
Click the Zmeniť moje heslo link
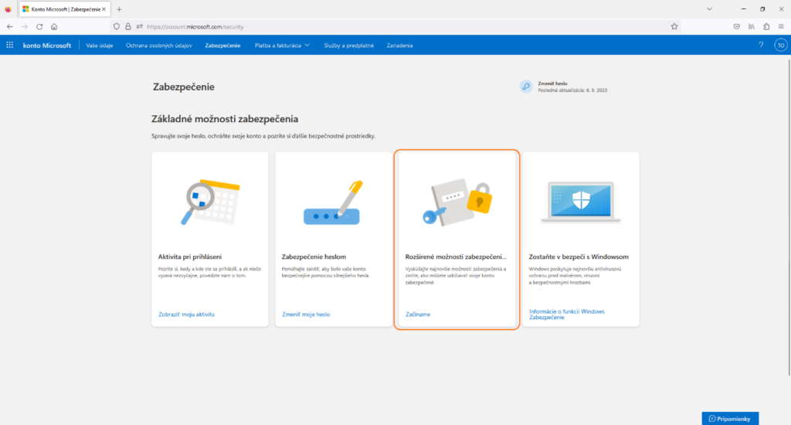point(306,314)
